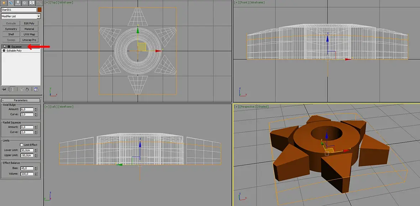The image size is (420, 206).
Task: Click the Radial Squeeze Amount field
Action: (27, 127)
